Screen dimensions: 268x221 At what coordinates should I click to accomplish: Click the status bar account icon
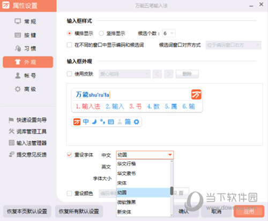(120, 122)
